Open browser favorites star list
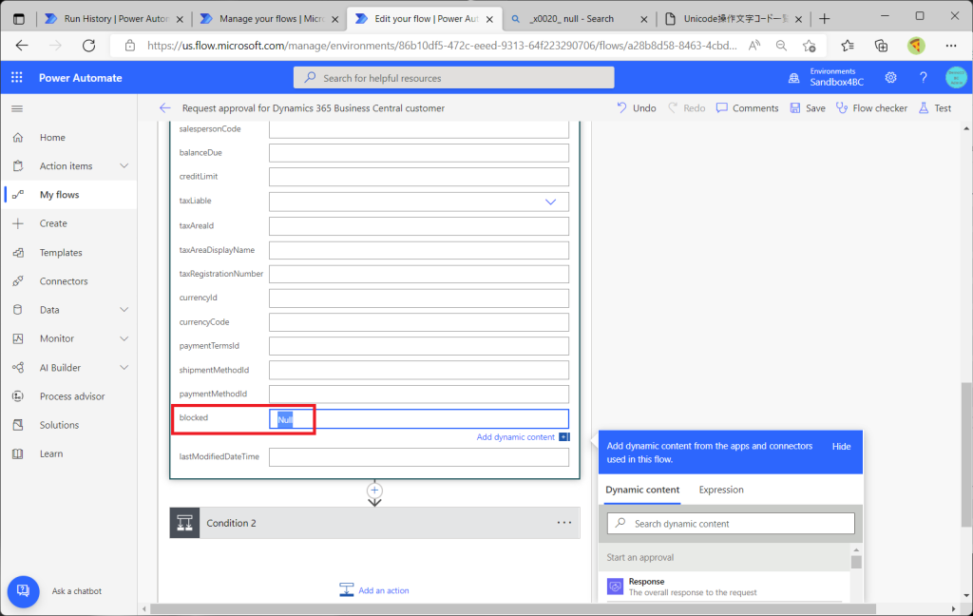 point(848,46)
